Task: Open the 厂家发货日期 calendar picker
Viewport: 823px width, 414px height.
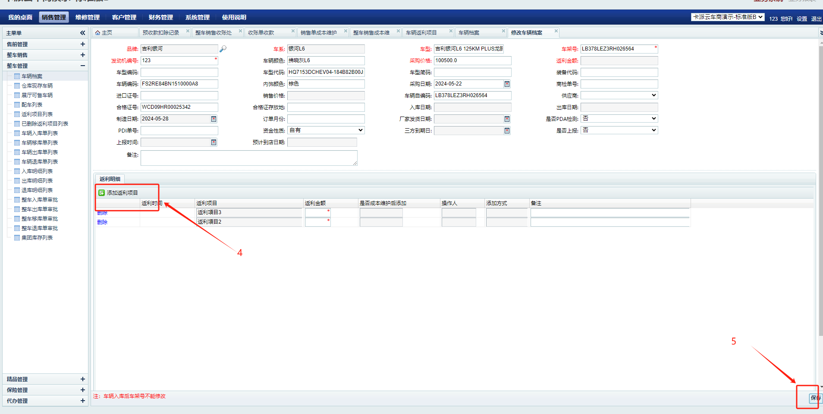Action: coord(507,119)
